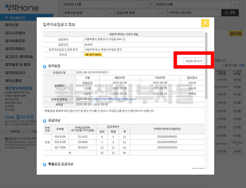Open 청약일정 및 통계 menu item

(18, 64)
